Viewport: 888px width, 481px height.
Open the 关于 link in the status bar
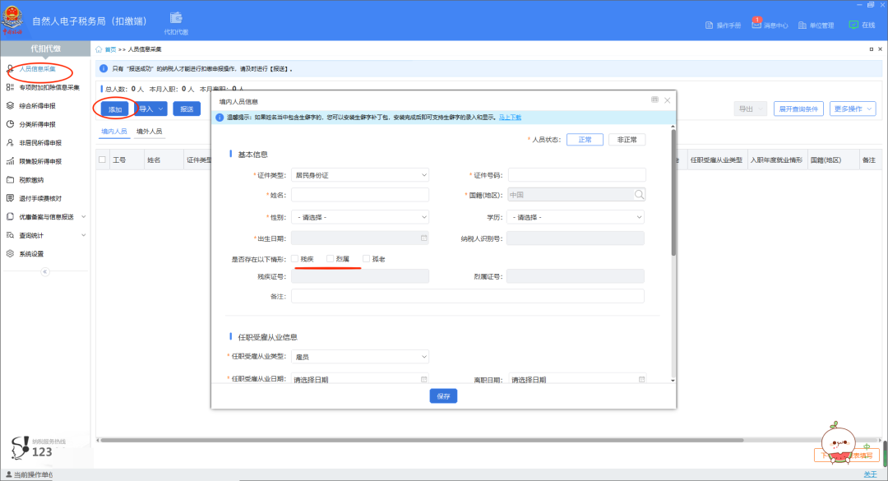(870, 474)
